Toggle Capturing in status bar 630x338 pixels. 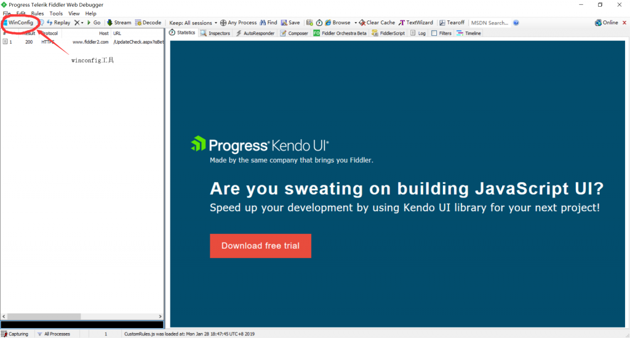coord(15,334)
